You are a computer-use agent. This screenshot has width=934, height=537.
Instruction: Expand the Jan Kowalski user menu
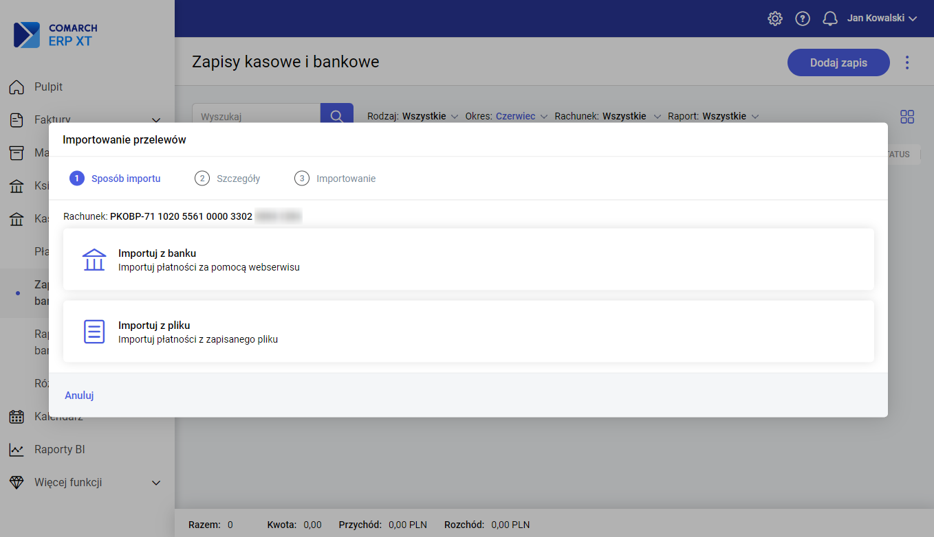[882, 19]
